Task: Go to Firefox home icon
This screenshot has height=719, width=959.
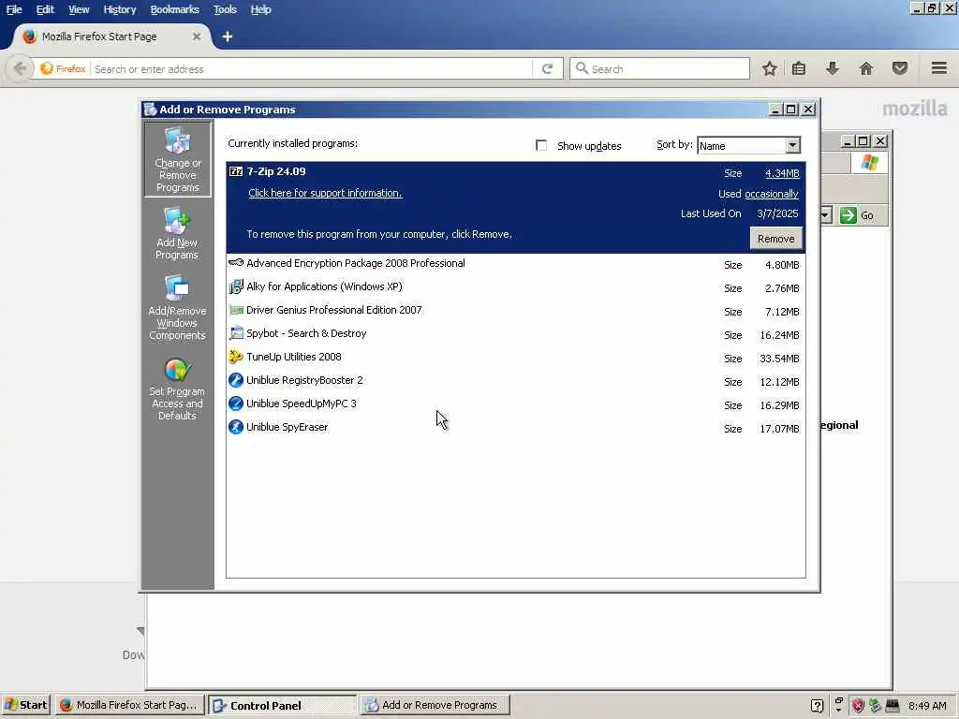Action: [x=866, y=68]
